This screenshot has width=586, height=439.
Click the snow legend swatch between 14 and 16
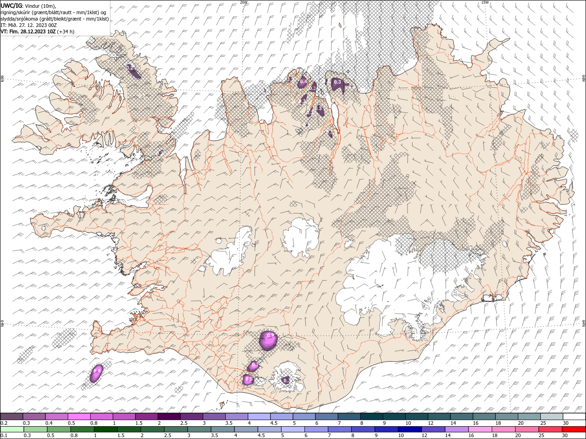(462, 416)
